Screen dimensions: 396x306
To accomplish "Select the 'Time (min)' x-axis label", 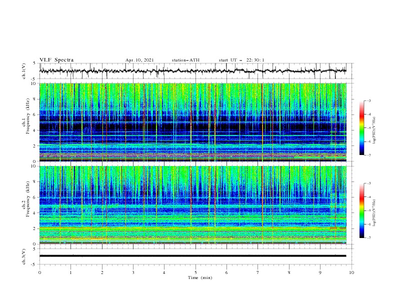I will coord(200,277).
